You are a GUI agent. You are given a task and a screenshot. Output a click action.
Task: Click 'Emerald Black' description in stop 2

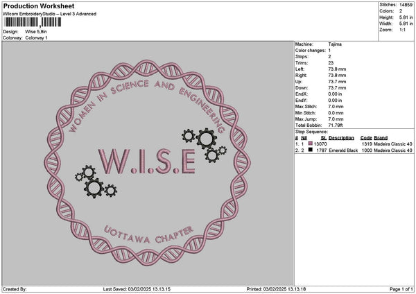coord(343,150)
